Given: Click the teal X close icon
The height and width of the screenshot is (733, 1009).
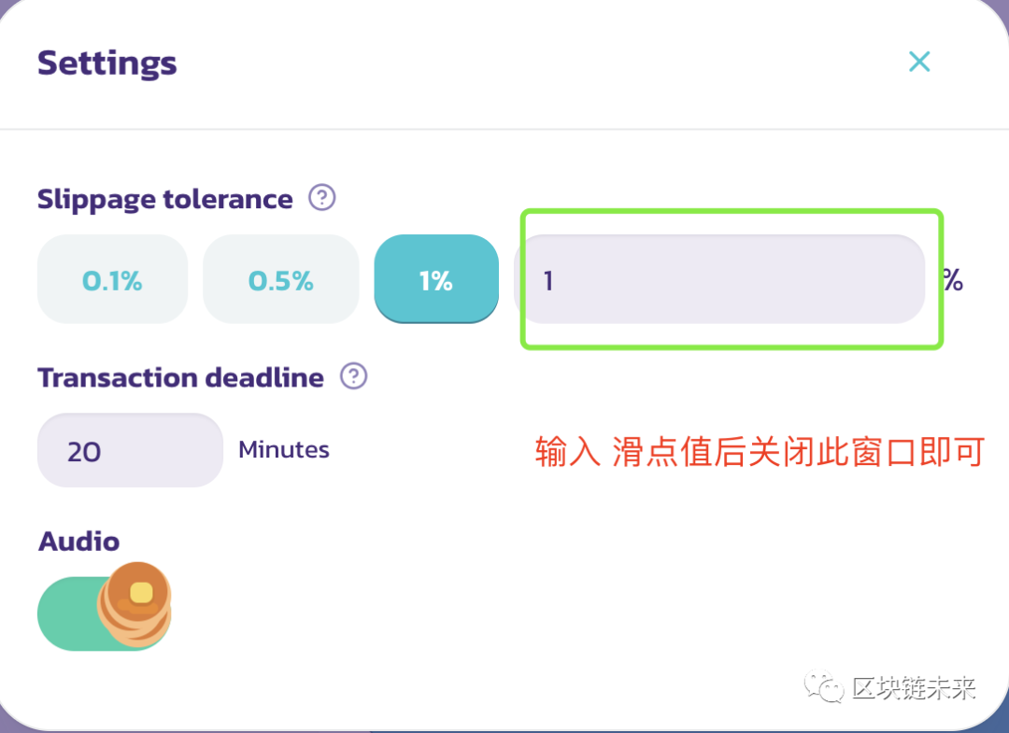Looking at the screenshot, I should 919,61.
